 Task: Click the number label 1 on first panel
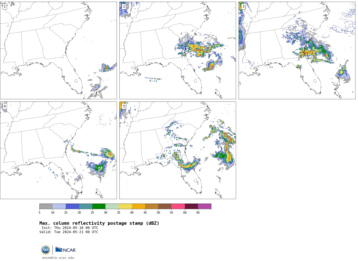click(x=4, y=6)
